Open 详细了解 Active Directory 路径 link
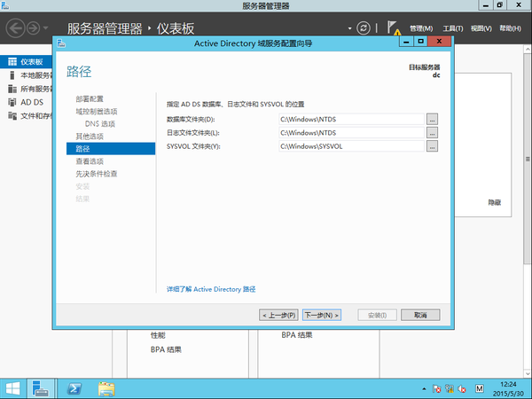The image size is (532, 399). (211, 289)
